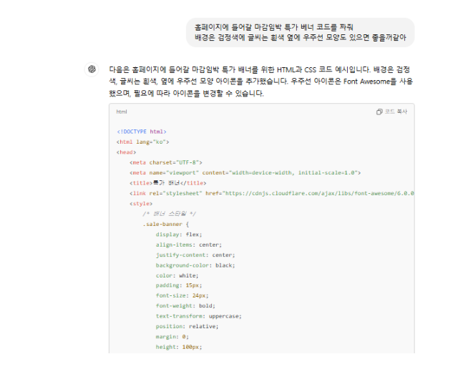The width and height of the screenshot is (473, 369).
Task: Click the .sale-banner selector line
Action: click(166, 225)
